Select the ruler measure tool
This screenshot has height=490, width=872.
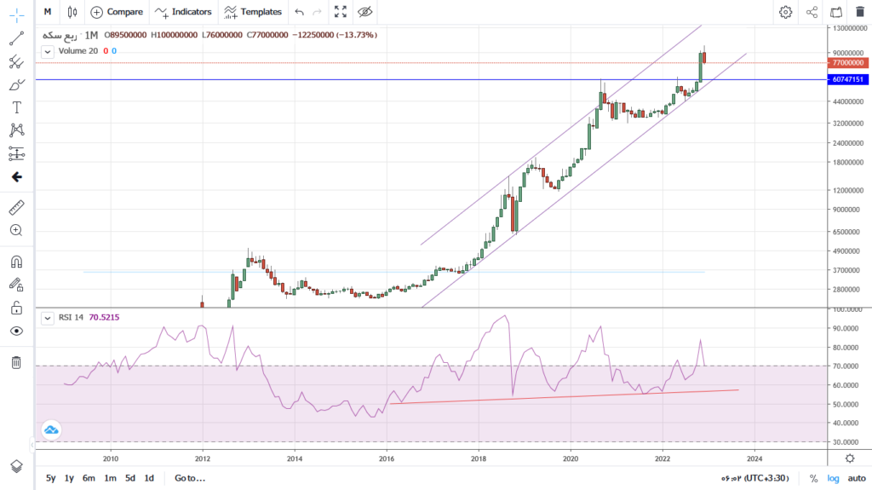click(x=17, y=207)
